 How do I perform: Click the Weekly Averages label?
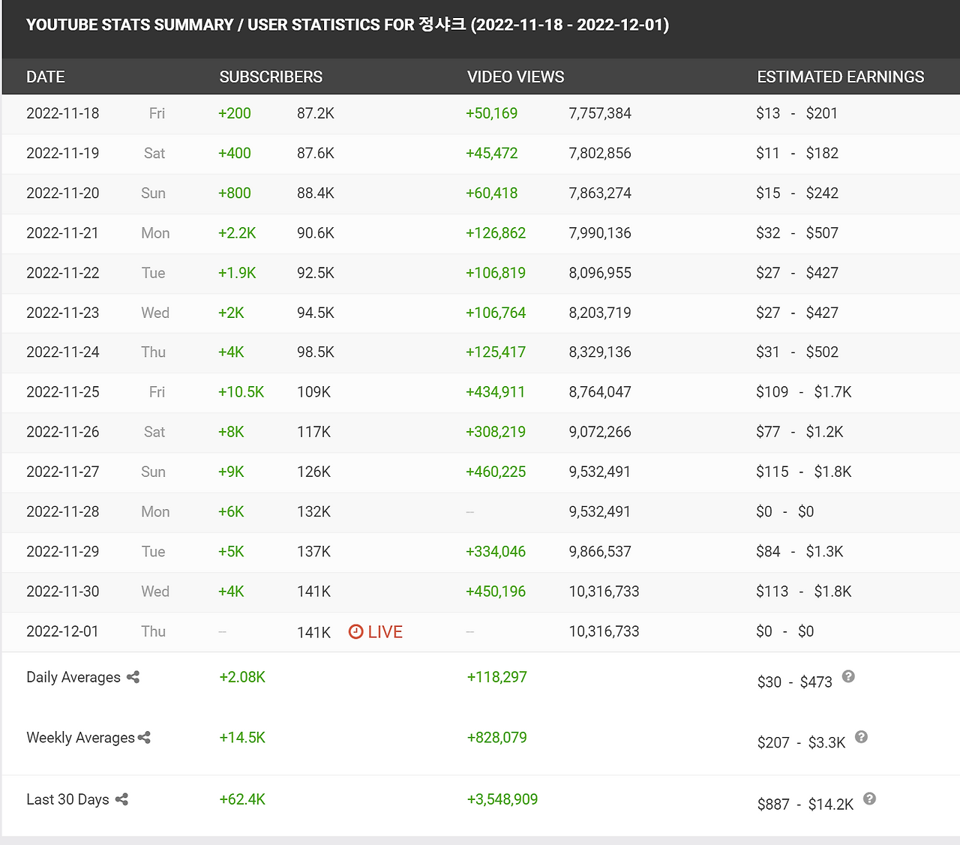tap(80, 738)
